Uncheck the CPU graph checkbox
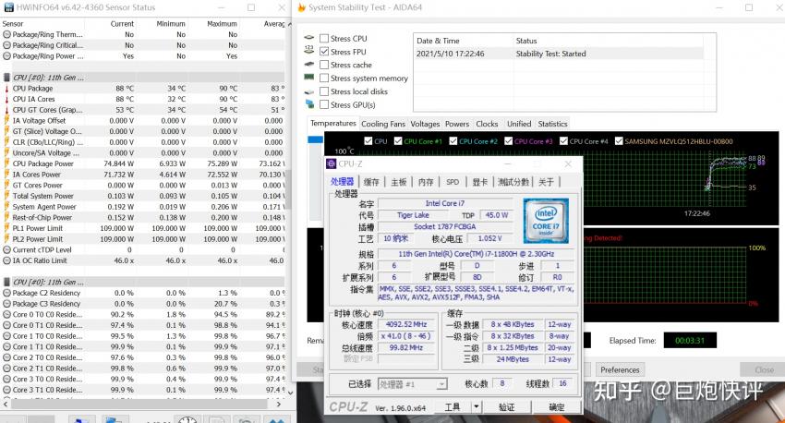 tap(368, 141)
